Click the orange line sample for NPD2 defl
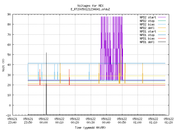174x130 pixels. (x=162, y=28)
